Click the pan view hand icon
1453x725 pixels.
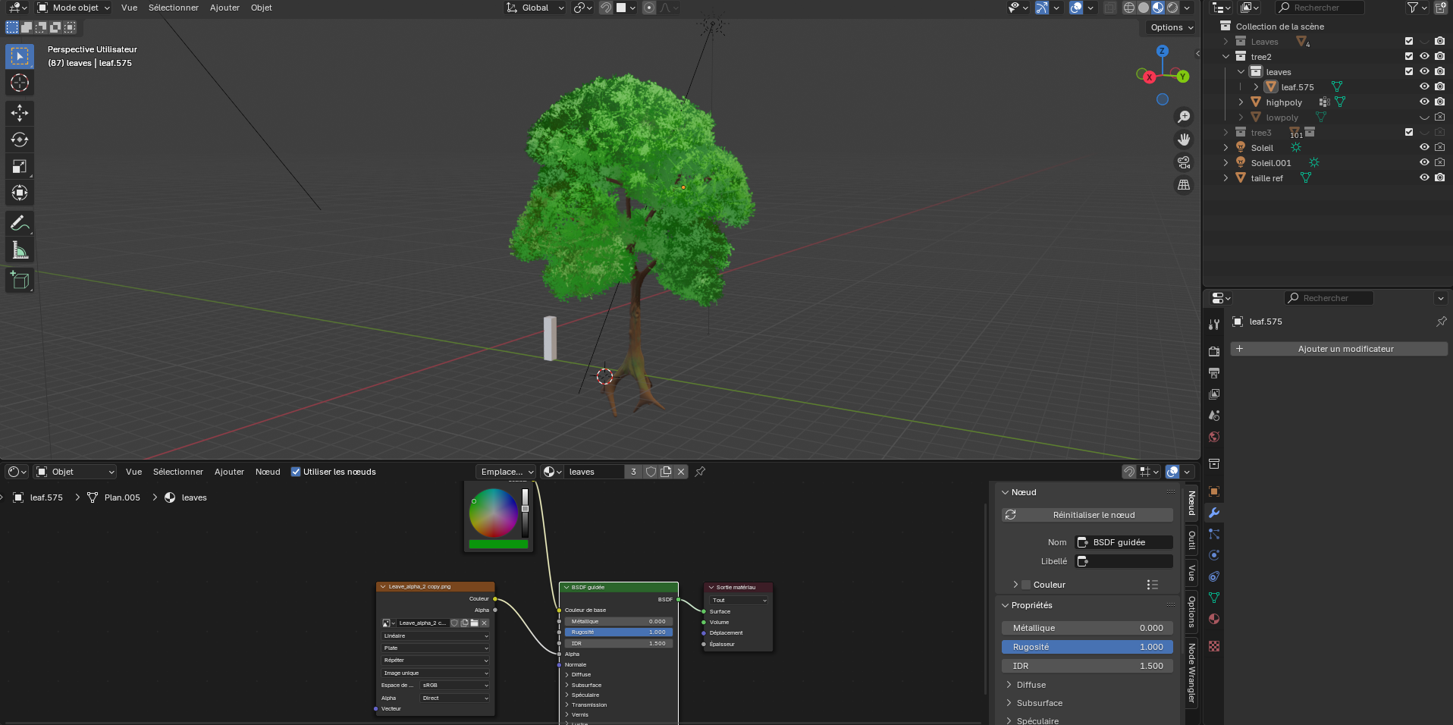(1183, 140)
